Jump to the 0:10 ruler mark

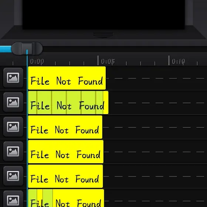tap(178, 61)
